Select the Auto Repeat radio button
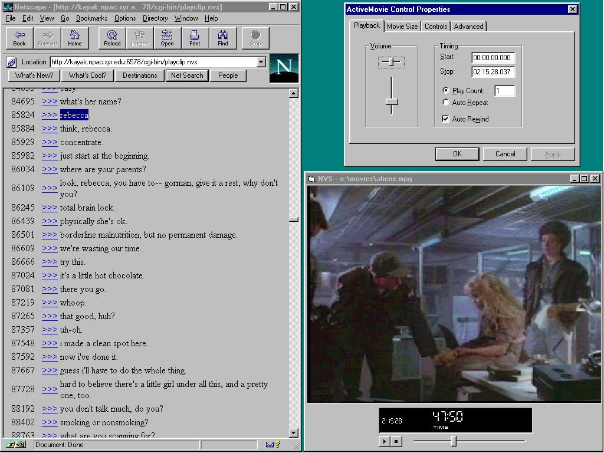This screenshot has width=604, height=453. click(x=446, y=103)
